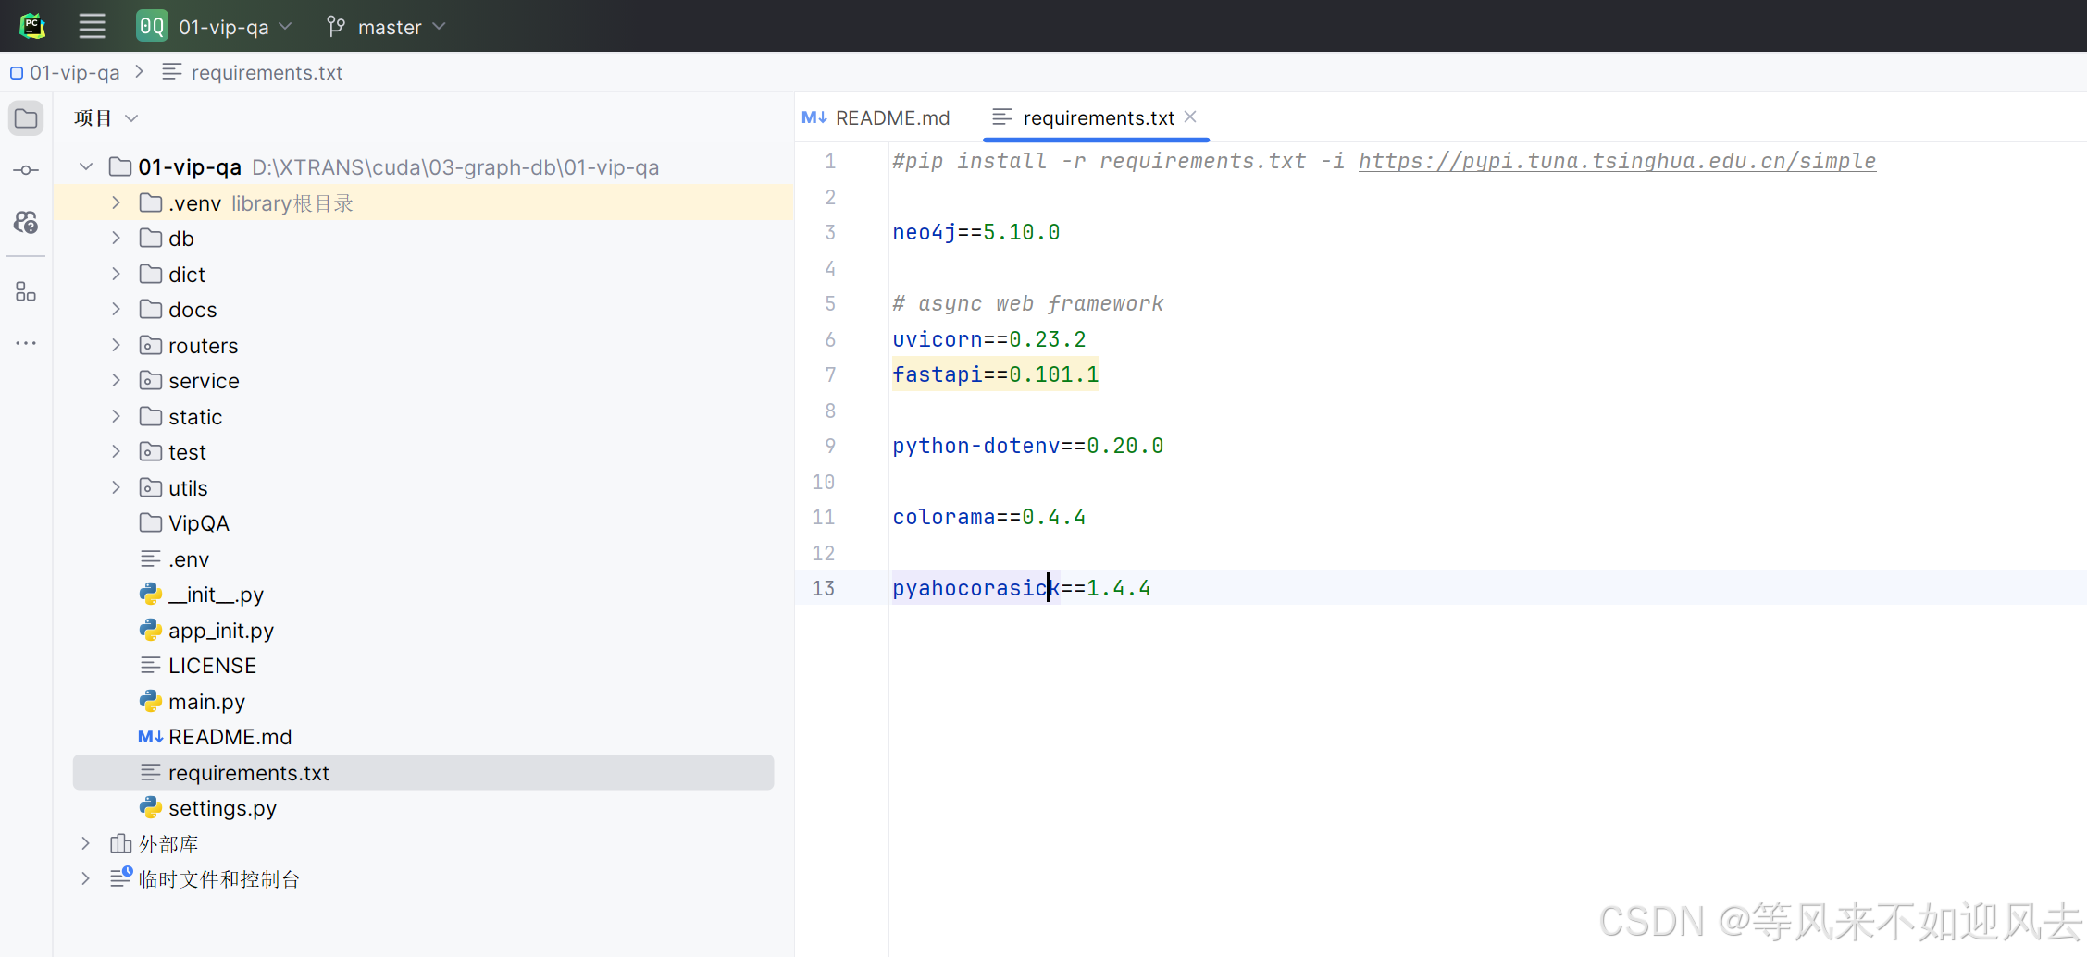Expand the db folder
2087x957 pixels.
pyautogui.click(x=116, y=239)
